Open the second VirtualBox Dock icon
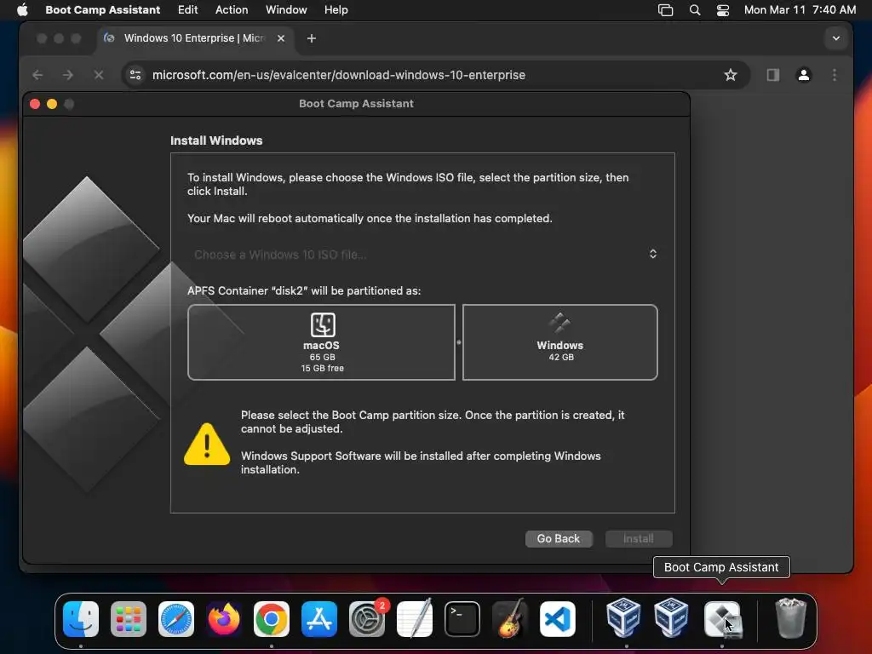The height and width of the screenshot is (654, 872). pos(671,617)
